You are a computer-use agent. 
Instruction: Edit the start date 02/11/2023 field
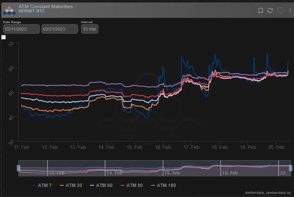click(21, 29)
